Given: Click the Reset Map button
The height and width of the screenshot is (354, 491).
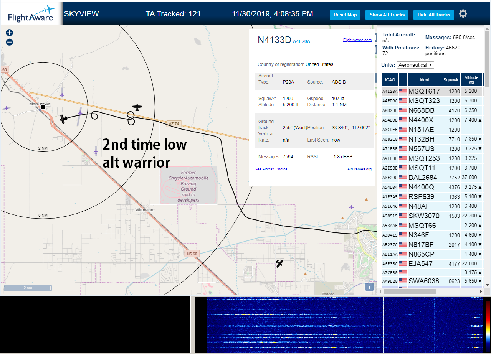Looking at the screenshot, I should click(345, 15).
